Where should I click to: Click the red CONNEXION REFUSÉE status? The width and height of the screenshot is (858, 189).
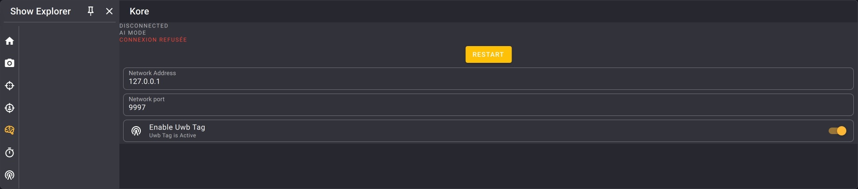153,40
